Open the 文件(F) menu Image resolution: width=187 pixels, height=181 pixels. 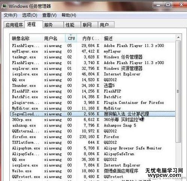[x=10, y=15]
